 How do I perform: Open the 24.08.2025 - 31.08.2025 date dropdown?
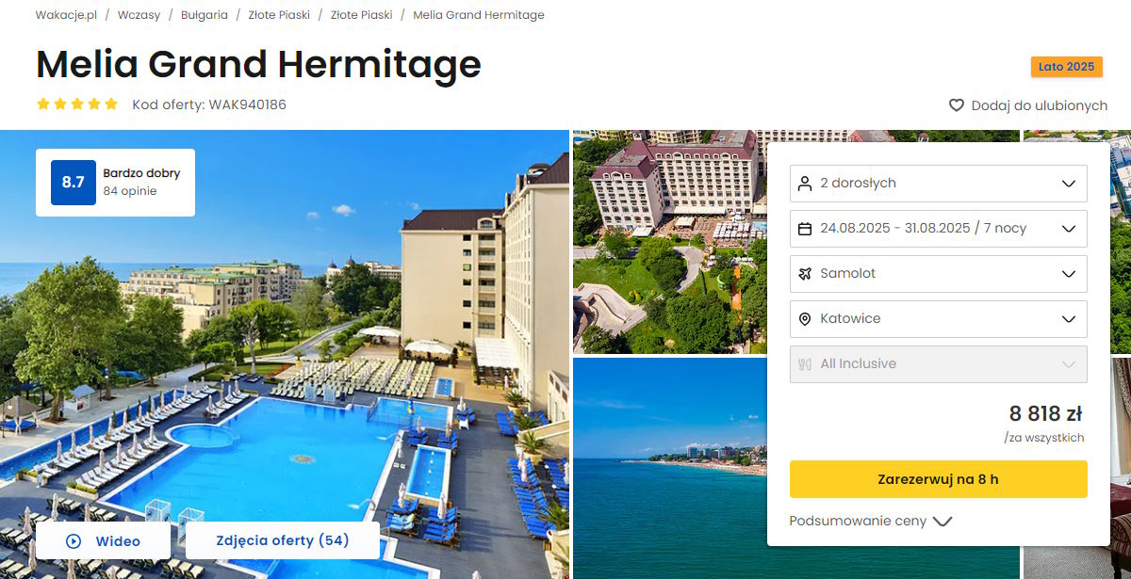(938, 229)
